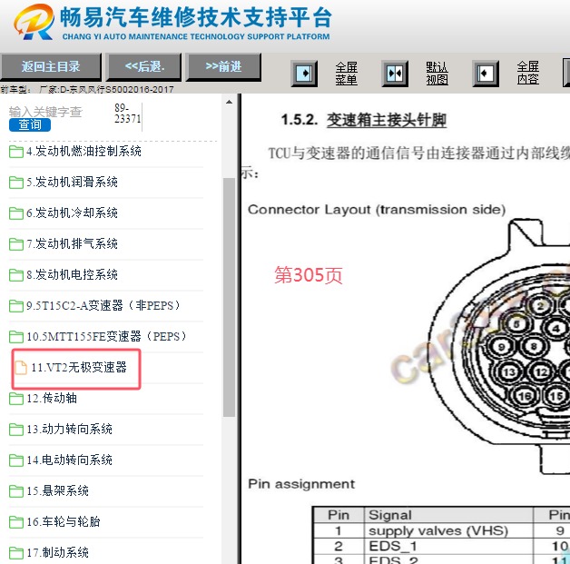Click heading 1.5.2. 变速箱主接头针脚

pyautogui.click(x=364, y=120)
